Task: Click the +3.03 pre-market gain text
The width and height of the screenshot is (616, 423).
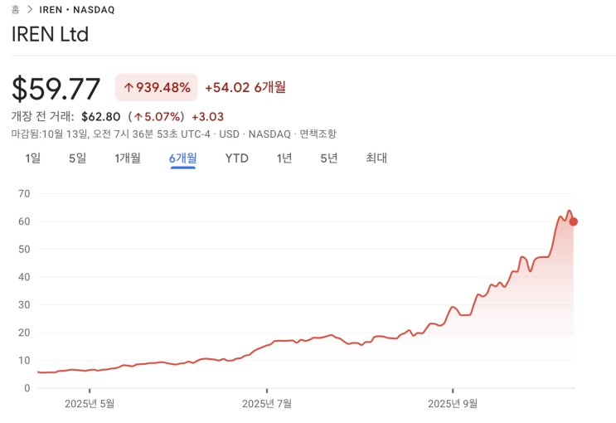Action: pos(208,117)
